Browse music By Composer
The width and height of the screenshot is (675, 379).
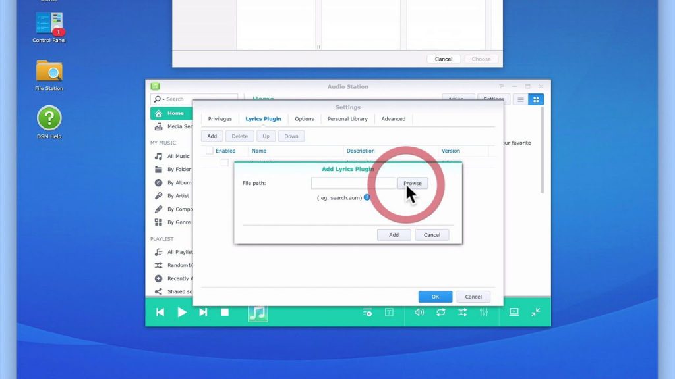172,209
